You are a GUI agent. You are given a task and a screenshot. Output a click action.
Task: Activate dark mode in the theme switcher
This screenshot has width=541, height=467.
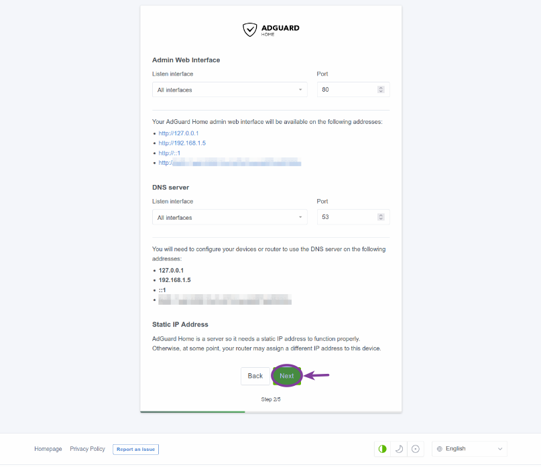click(400, 448)
